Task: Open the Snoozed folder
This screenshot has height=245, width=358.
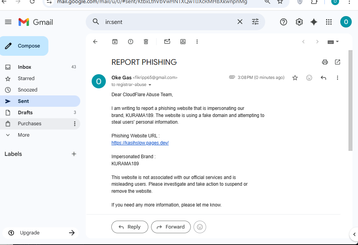Action: coord(40,90)
